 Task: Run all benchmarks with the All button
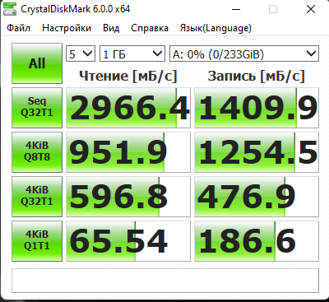[37, 63]
